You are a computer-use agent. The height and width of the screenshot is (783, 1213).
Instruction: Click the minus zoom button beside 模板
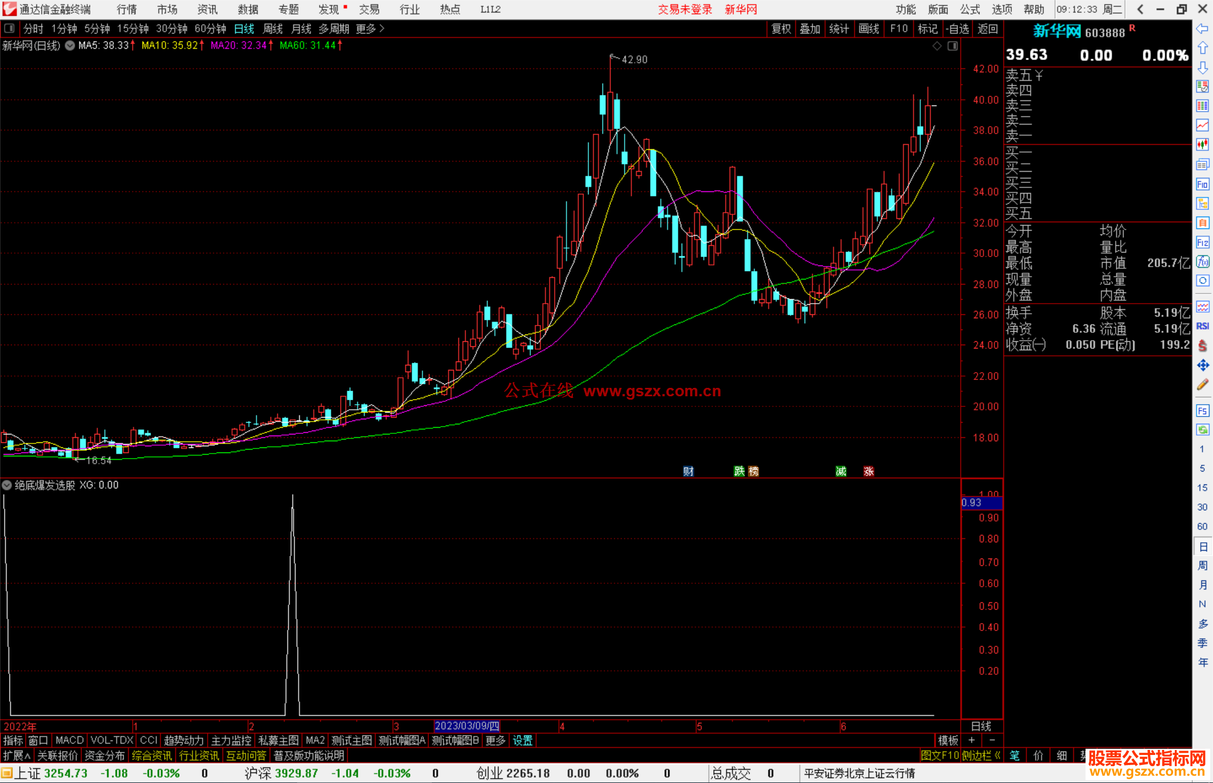click(x=992, y=740)
